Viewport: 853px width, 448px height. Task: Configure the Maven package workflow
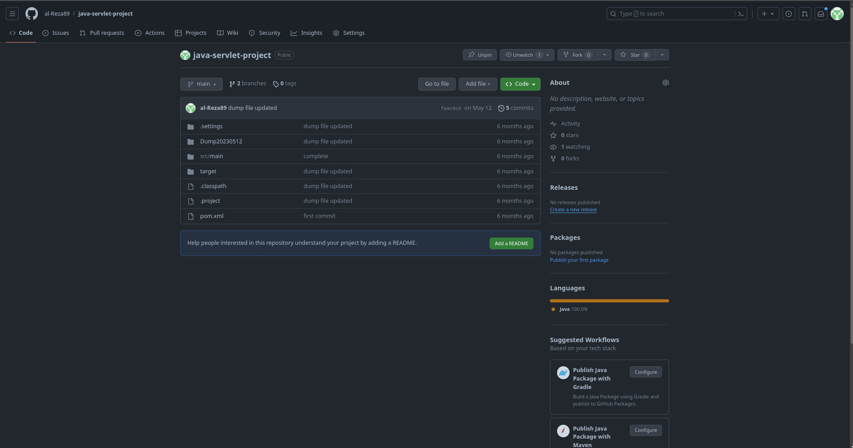(646, 430)
